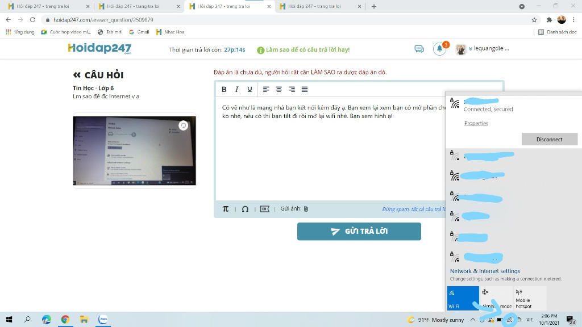Toggle Mobile hotspot tile
This screenshot has width=582, height=327.
pos(530,298)
